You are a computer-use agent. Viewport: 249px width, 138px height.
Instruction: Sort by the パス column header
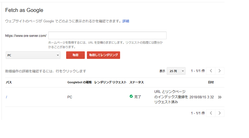pos(9,82)
